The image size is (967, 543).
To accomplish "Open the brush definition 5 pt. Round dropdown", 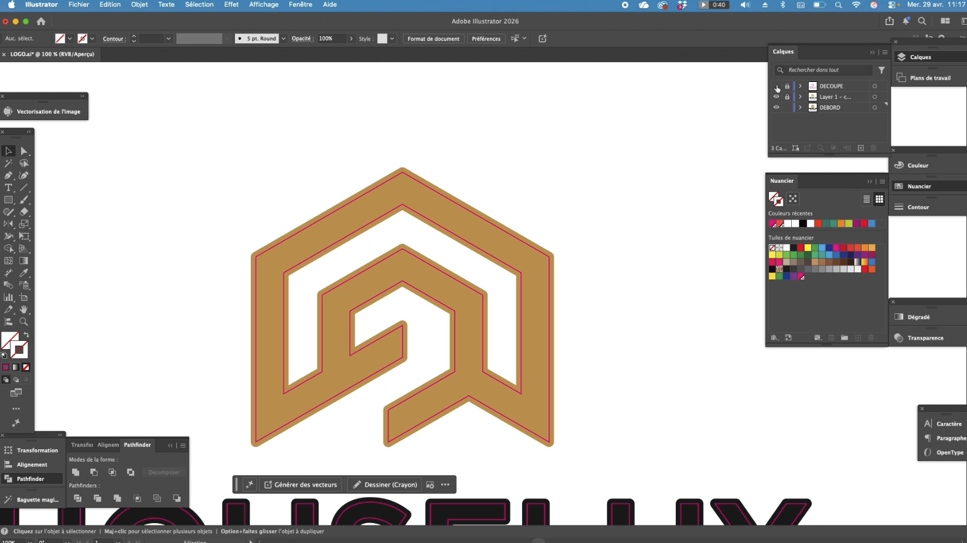I will 284,39.
